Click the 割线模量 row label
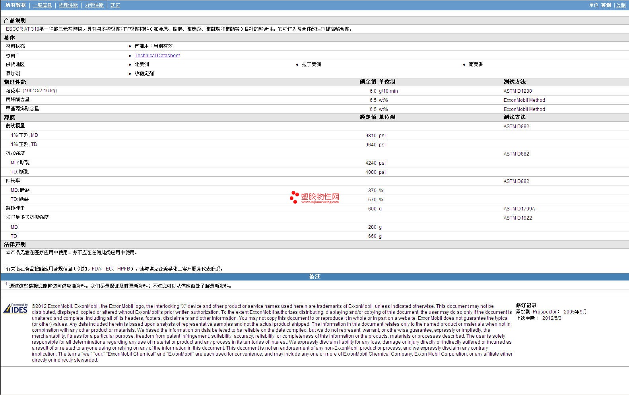 (15, 126)
